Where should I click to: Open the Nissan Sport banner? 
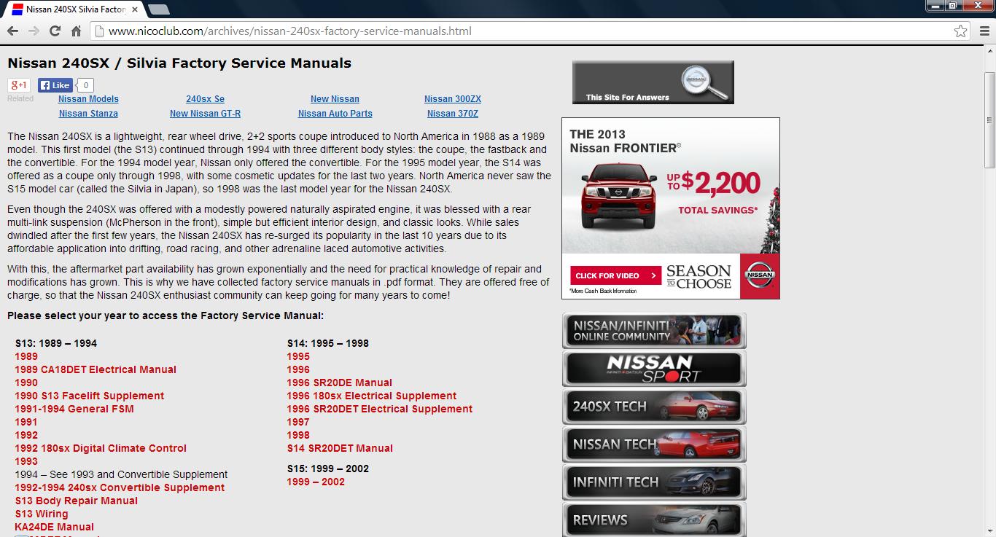pyautogui.click(x=654, y=369)
